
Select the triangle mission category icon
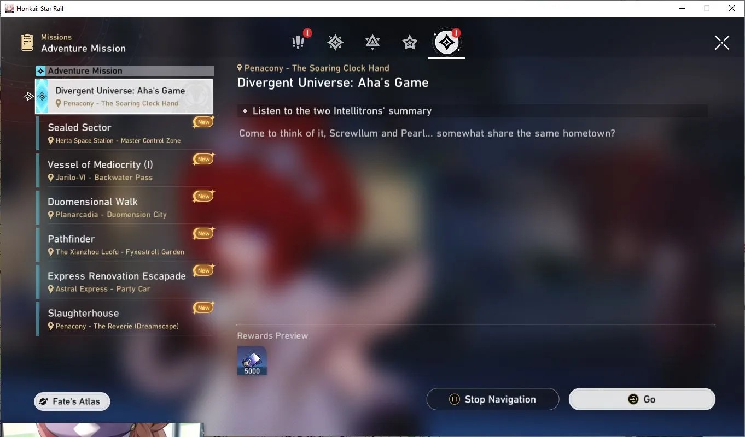pyautogui.click(x=372, y=42)
